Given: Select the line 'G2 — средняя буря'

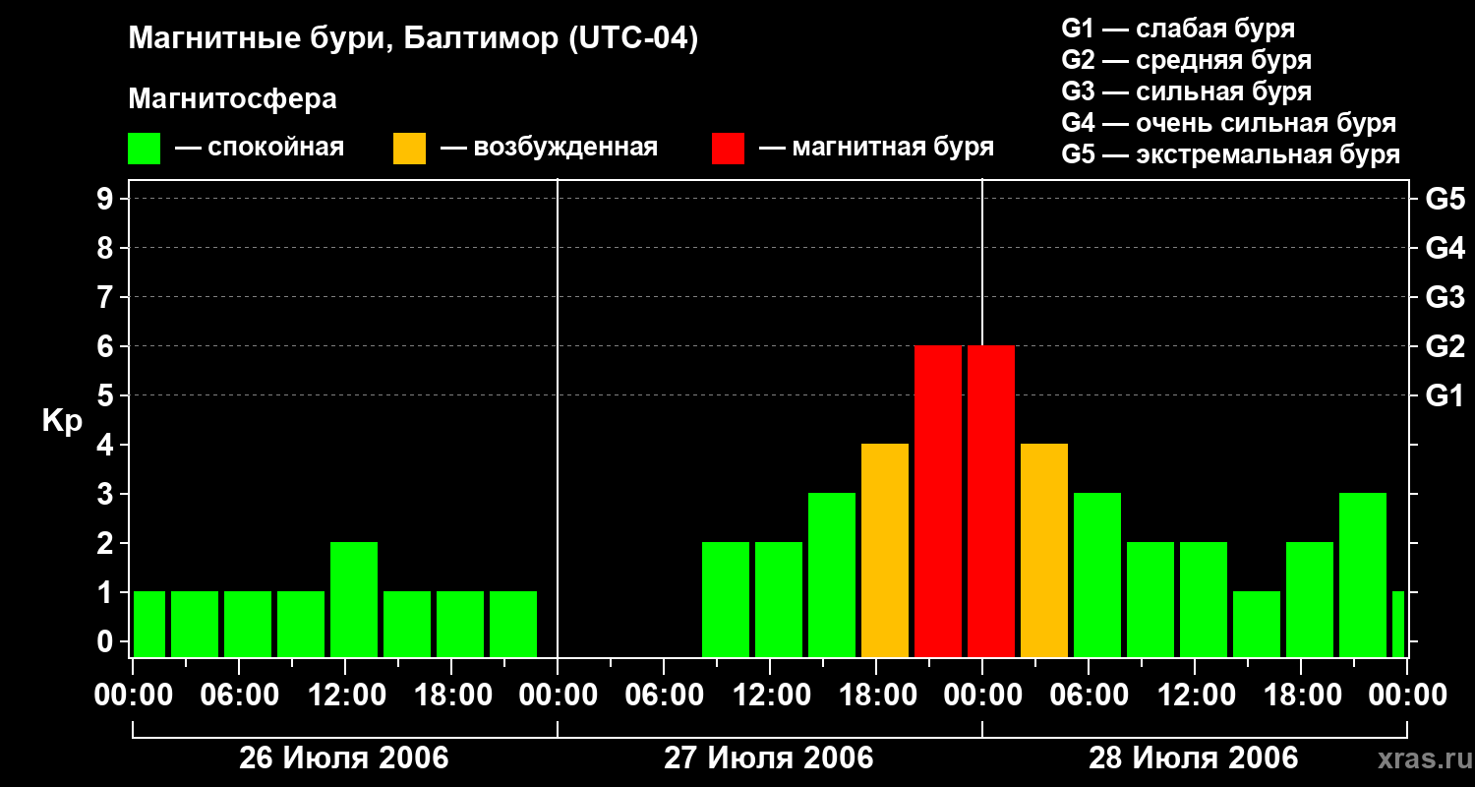Looking at the screenshot, I should (x=1186, y=60).
